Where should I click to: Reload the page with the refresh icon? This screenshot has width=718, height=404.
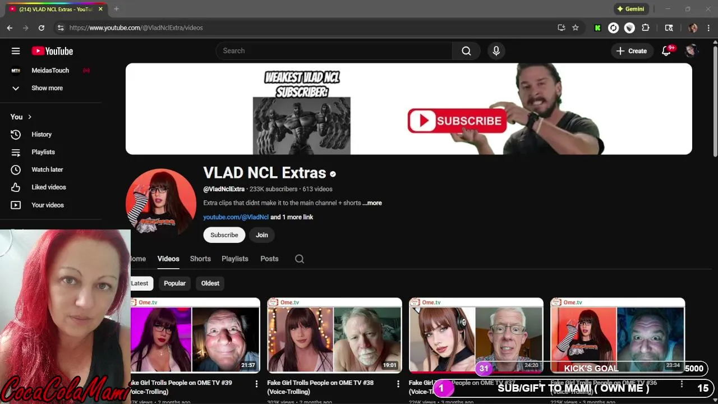pyautogui.click(x=41, y=27)
